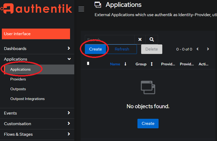
Task: Focus the Search input field
Action: (110, 39)
